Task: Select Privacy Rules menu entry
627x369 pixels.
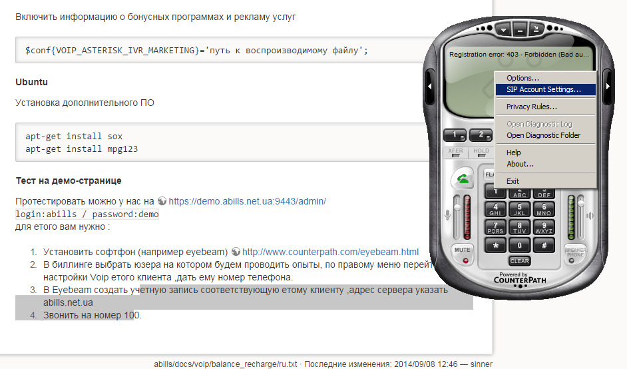Action: click(x=531, y=107)
